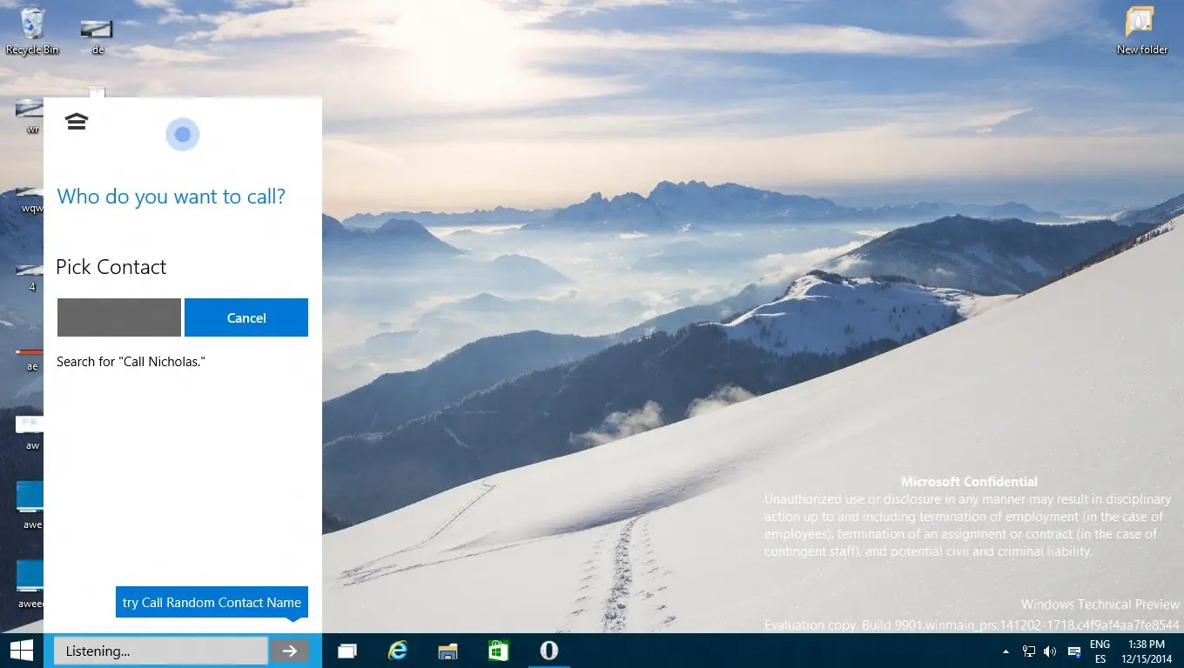The height and width of the screenshot is (668, 1184).
Task: Launch Internet Explorer from the taskbar
Action: tap(398, 651)
